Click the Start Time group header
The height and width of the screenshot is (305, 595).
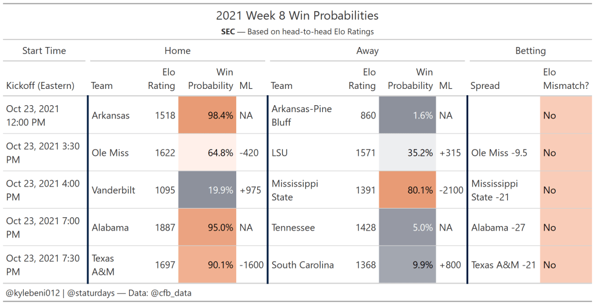(x=44, y=51)
